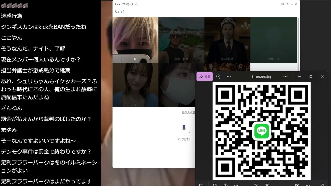
Task: Rotate the S__8052899.jpg image
Action: pos(219,77)
